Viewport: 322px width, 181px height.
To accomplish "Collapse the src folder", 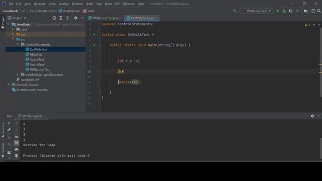I will pos(13,39).
